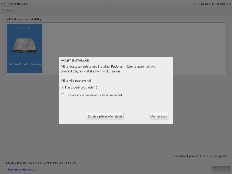Click the INSTALACE FEDORA 18 header label

click(x=211, y=4)
